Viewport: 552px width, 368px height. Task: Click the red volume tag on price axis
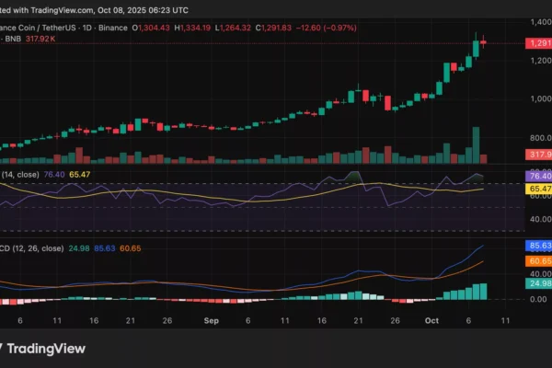537,155
